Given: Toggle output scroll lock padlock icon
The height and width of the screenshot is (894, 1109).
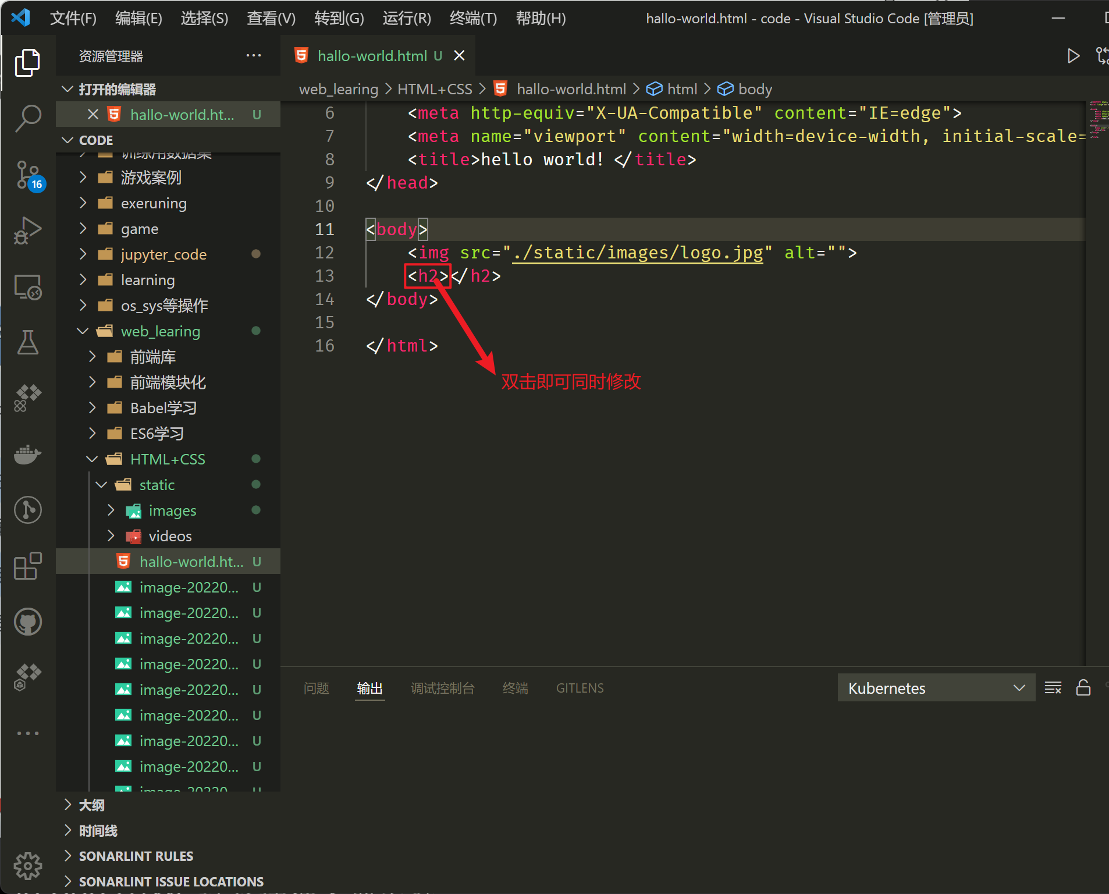Looking at the screenshot, I should click(1083, 688).
